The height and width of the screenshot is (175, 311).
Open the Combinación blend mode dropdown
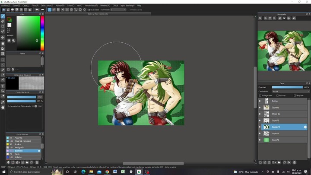[x=291, y=91]
